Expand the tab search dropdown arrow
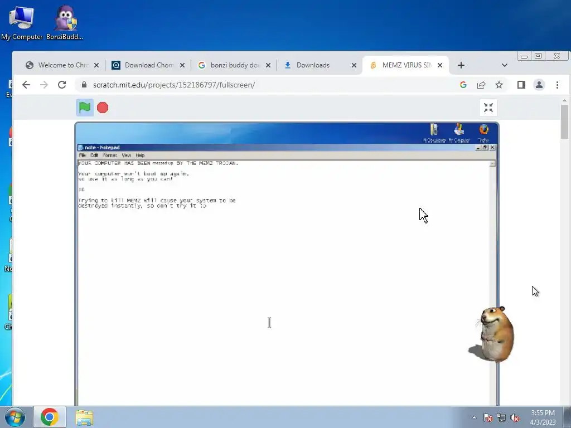The width and height of the screenshot is (571, 428). [x=504, y=65]
